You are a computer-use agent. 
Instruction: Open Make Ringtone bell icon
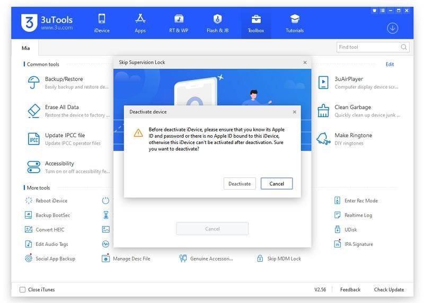point(323,139)
